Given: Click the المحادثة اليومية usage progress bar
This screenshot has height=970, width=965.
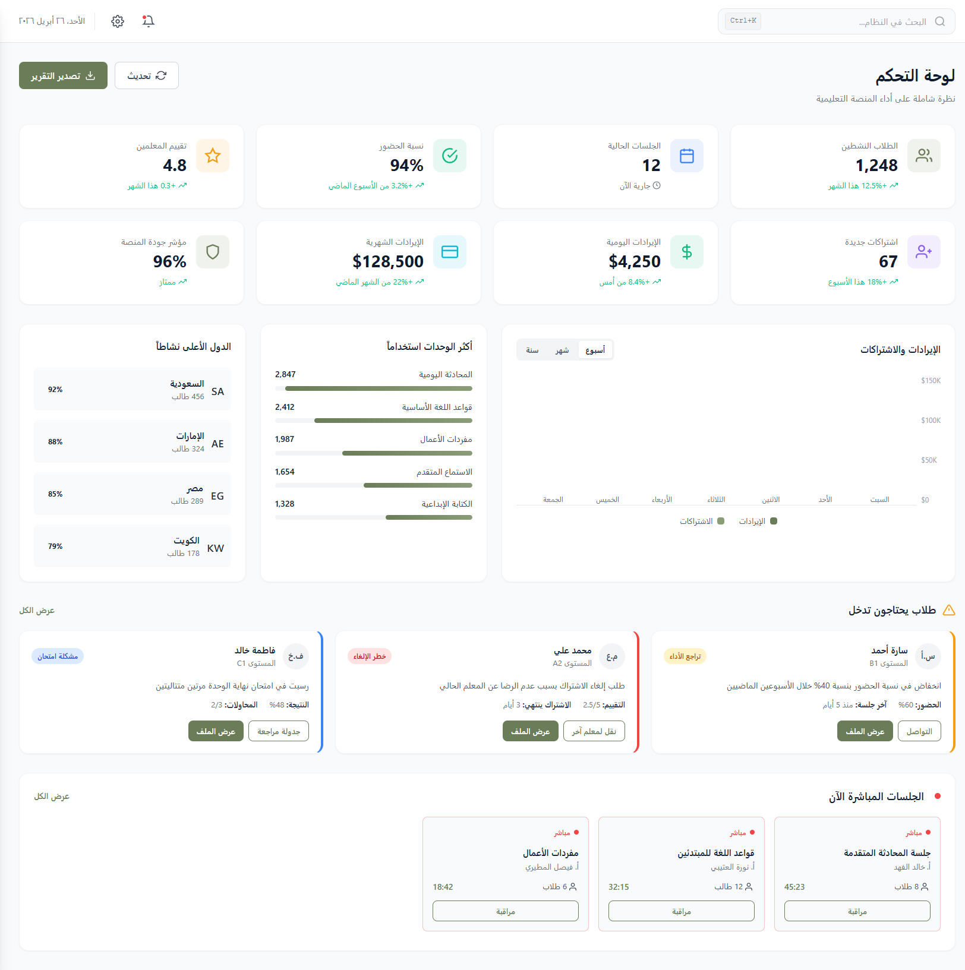Looking at the screenshot, I should [x=373, y=388].
